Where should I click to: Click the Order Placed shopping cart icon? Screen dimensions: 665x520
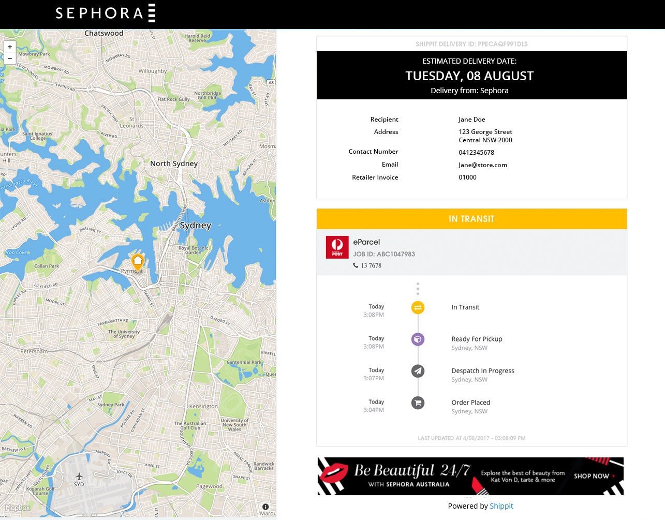pyautogui.click(x=418, y=403)
